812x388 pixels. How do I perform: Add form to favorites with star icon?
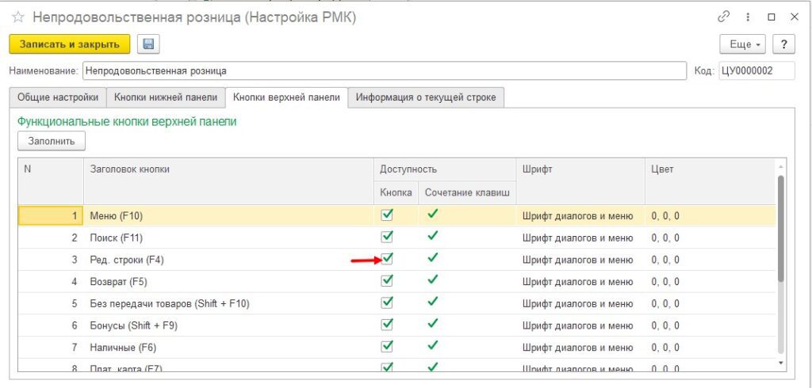[17, 17]
